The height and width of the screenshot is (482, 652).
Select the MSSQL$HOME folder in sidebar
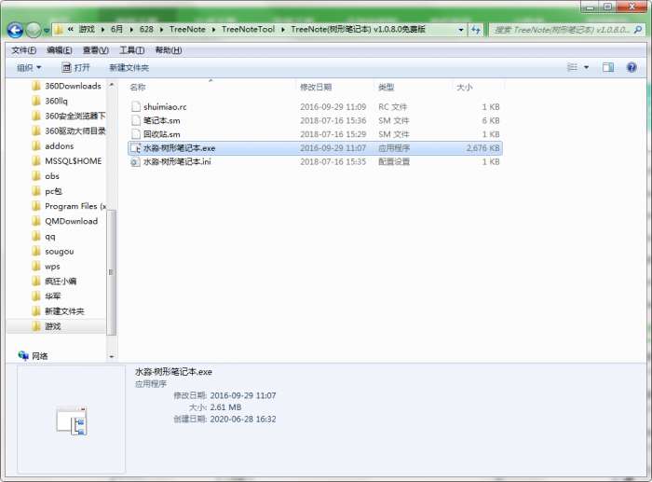pos(66,161)
